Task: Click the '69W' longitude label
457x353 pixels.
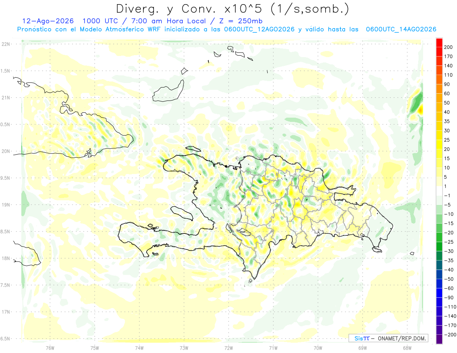Action: point(363,348)
